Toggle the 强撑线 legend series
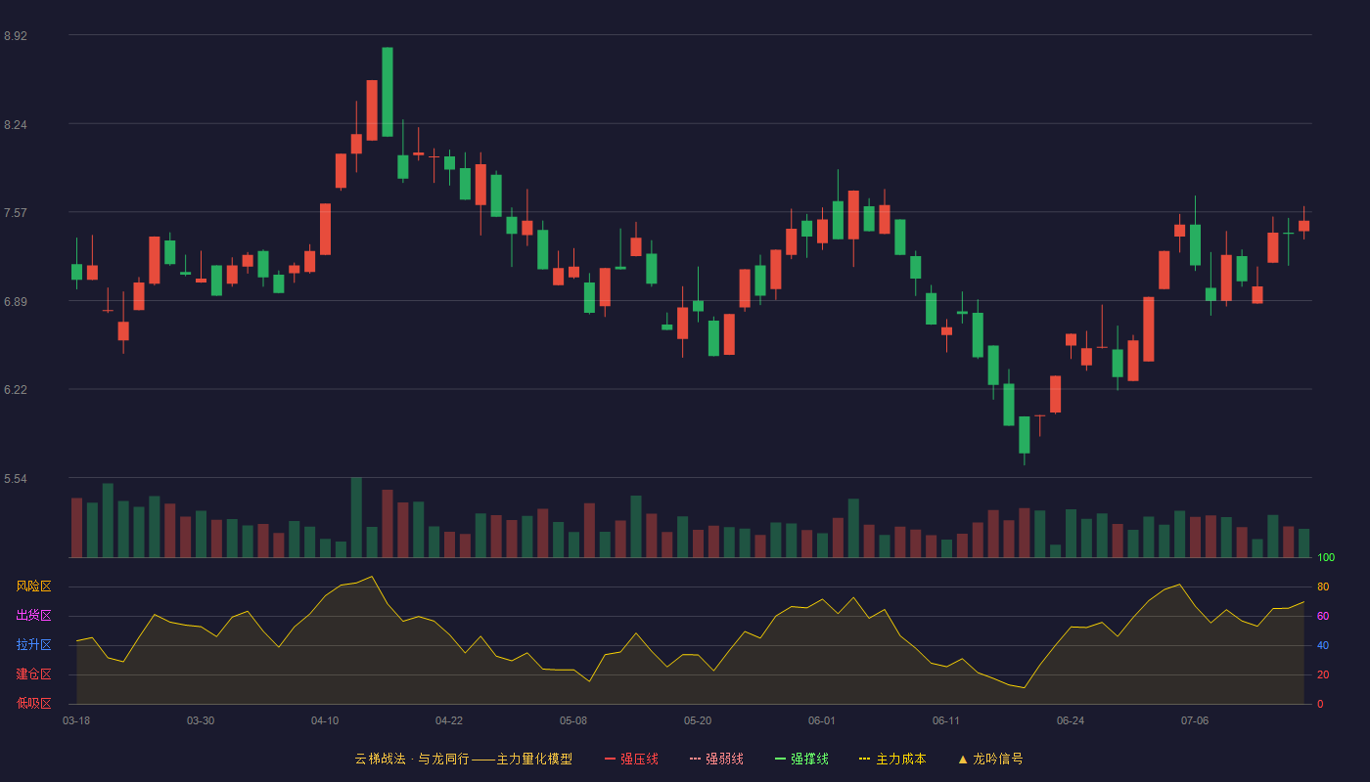Image resolution: width=1370 pixels, height=782 pixels. 801,759
